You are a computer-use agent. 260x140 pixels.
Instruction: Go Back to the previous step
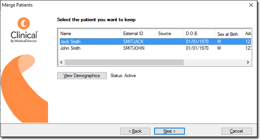(135, 131)
